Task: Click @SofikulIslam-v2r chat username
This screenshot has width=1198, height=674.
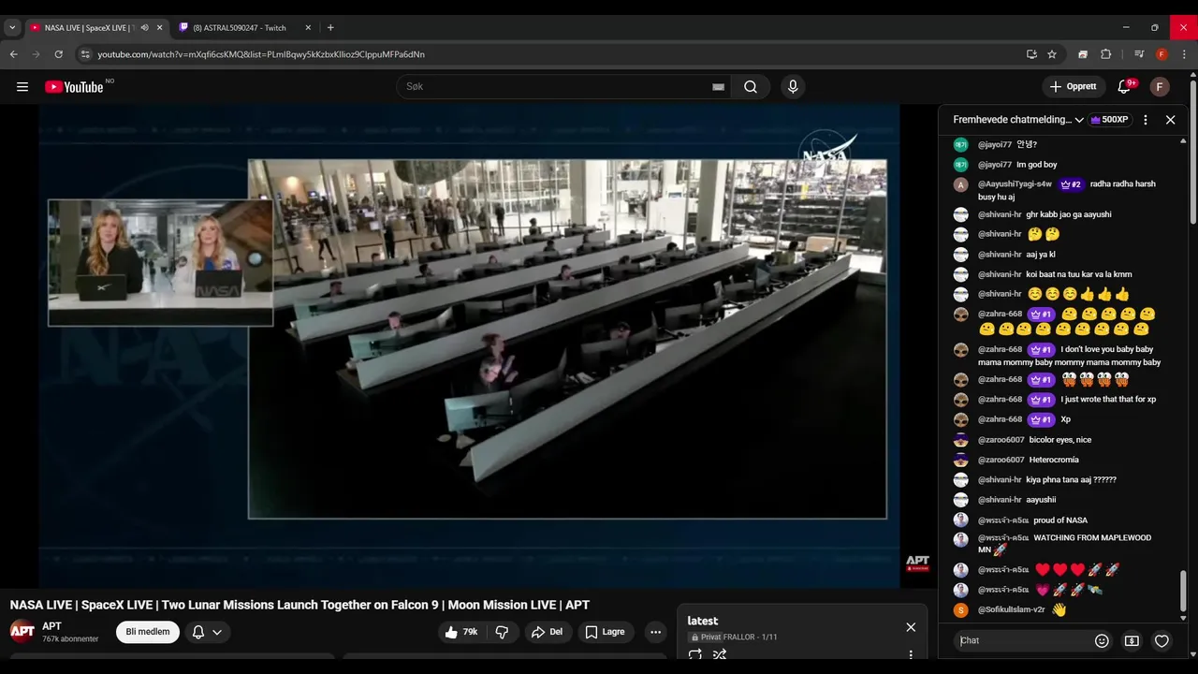Action: coord(1011,610)
